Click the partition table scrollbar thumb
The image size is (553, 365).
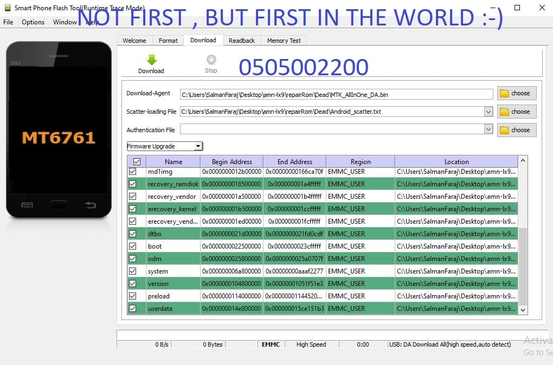[x=523, y=266]
